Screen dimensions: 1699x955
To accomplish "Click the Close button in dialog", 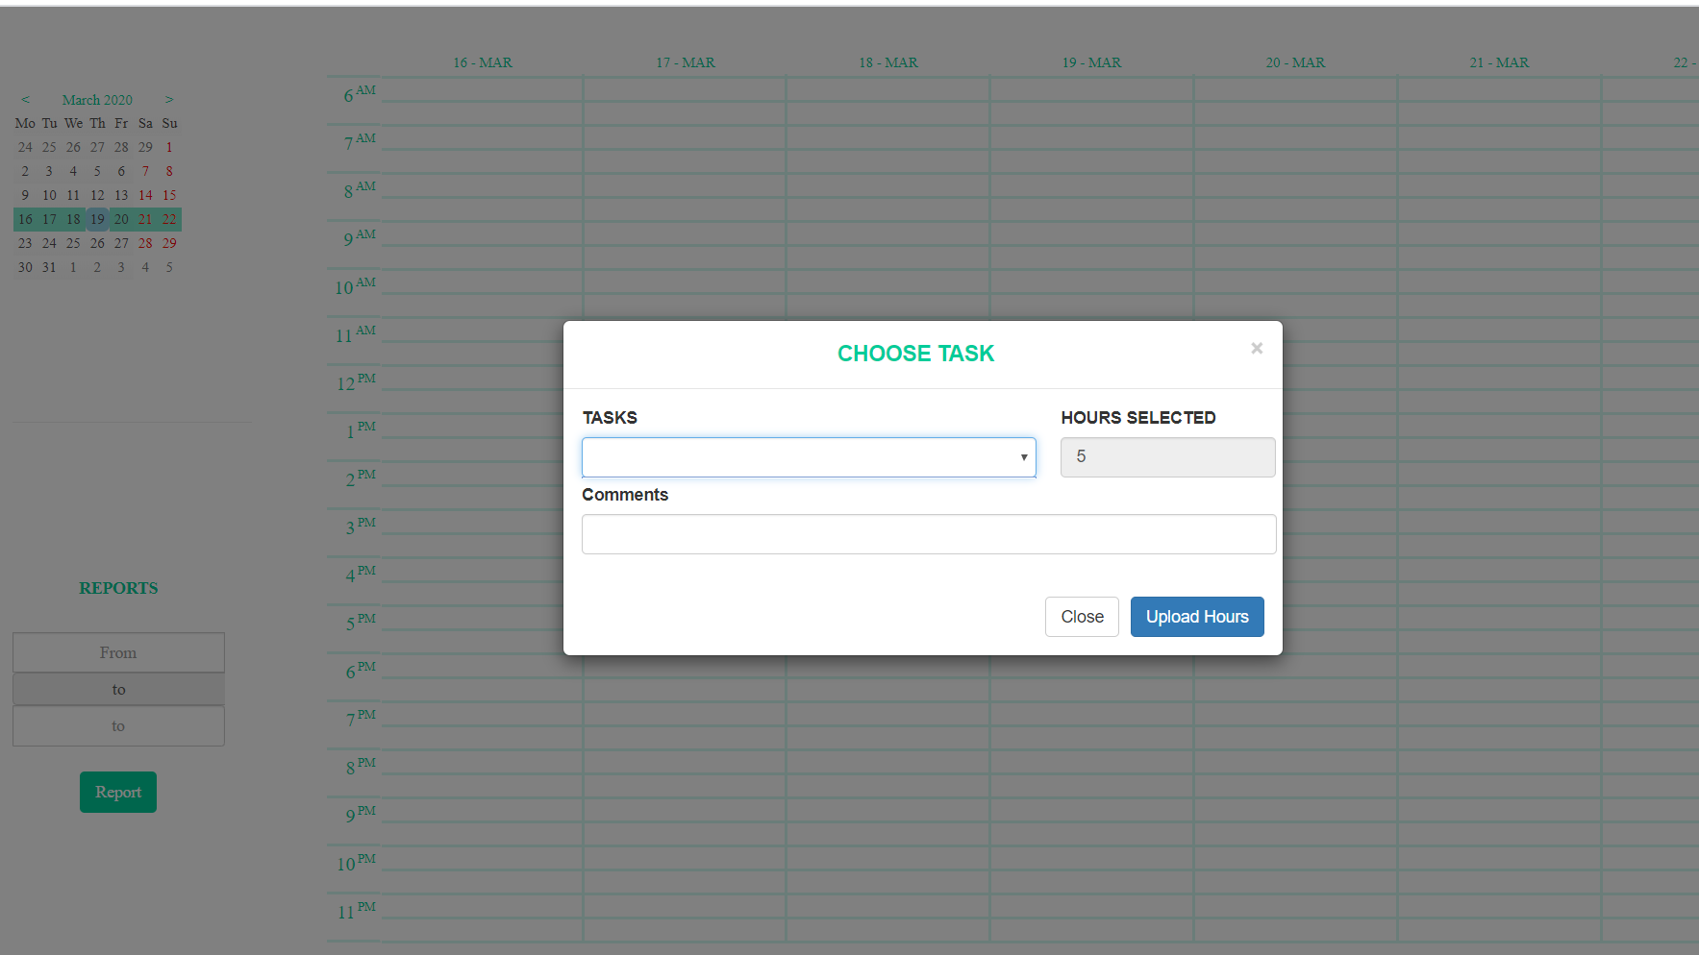I will [x=1082, y=617].
